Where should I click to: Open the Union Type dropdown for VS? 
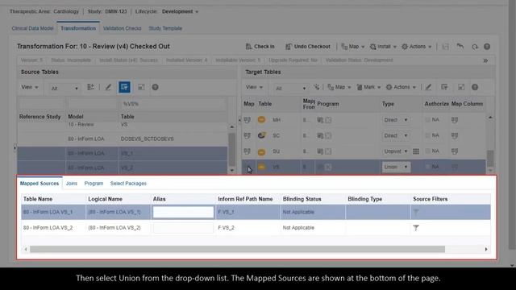(396, 167)
